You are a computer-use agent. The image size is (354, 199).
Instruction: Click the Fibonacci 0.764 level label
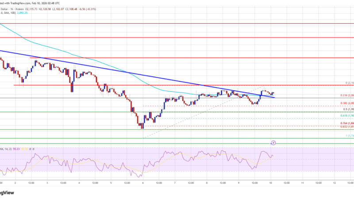click(347, 123)
